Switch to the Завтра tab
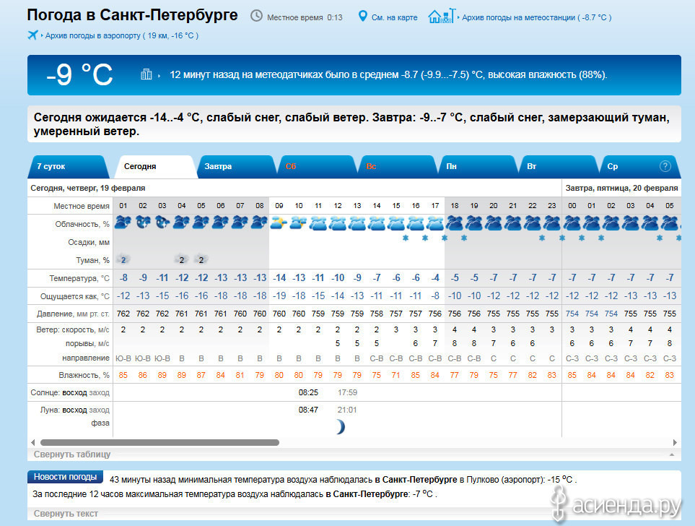 point(218,166)
